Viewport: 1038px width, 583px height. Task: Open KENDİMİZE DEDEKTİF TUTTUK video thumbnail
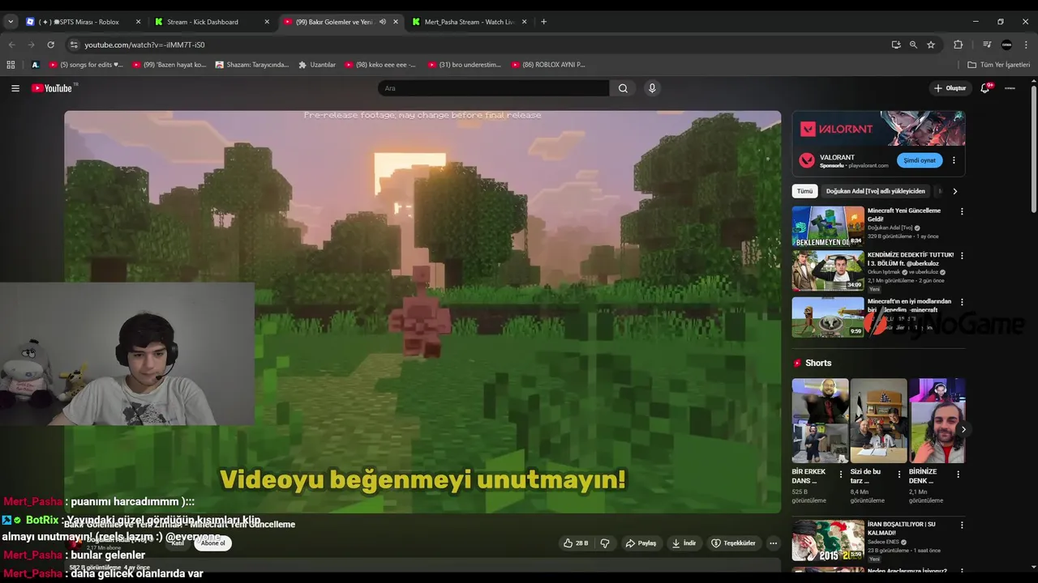828,270
